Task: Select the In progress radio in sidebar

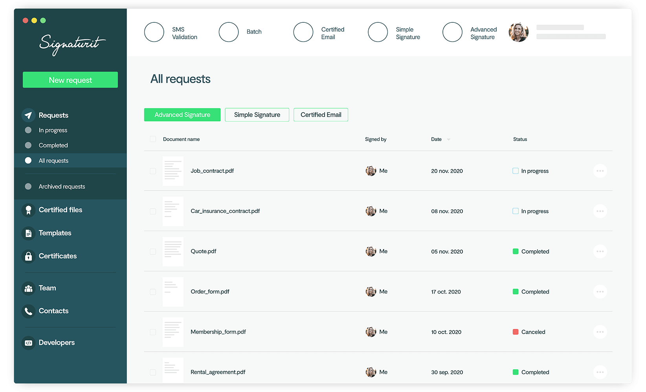Action: click(28, 130)
